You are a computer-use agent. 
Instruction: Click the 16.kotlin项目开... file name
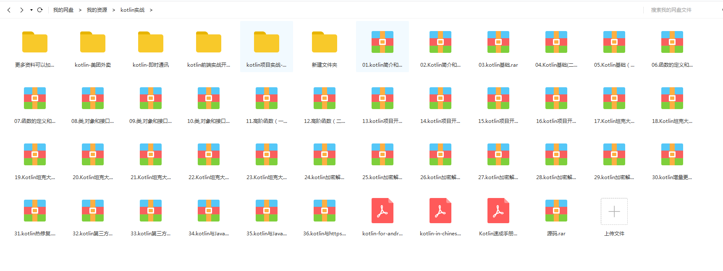(x=556, y=121)
